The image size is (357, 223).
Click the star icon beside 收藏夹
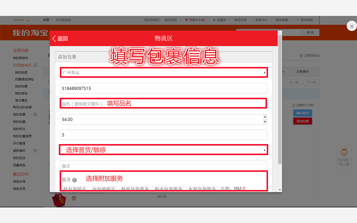(x=214, y=20)
